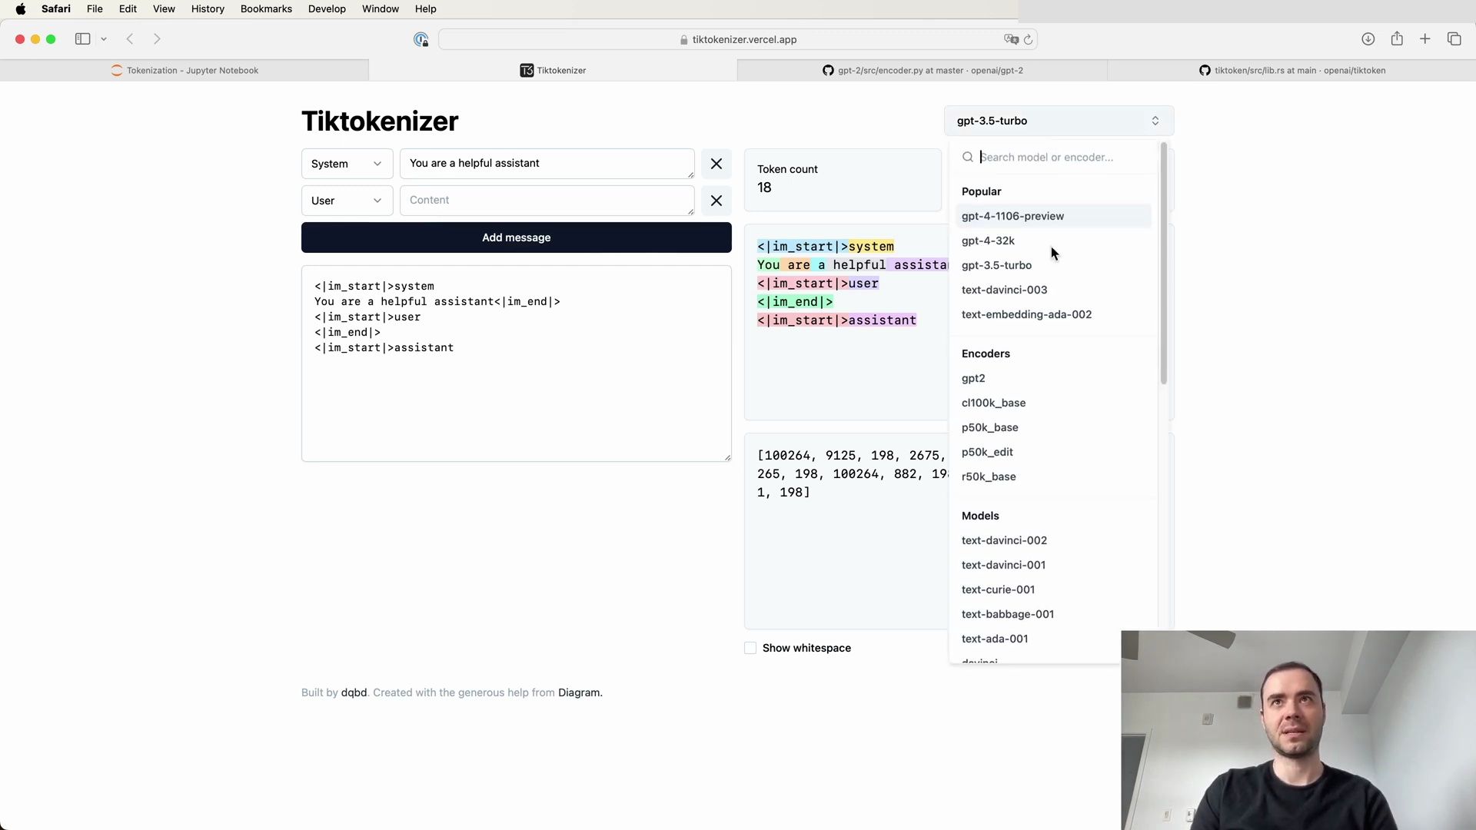Viewport: 1476px width, 830px height.
Task: Click the system message text field
Action: coord(547,164)
